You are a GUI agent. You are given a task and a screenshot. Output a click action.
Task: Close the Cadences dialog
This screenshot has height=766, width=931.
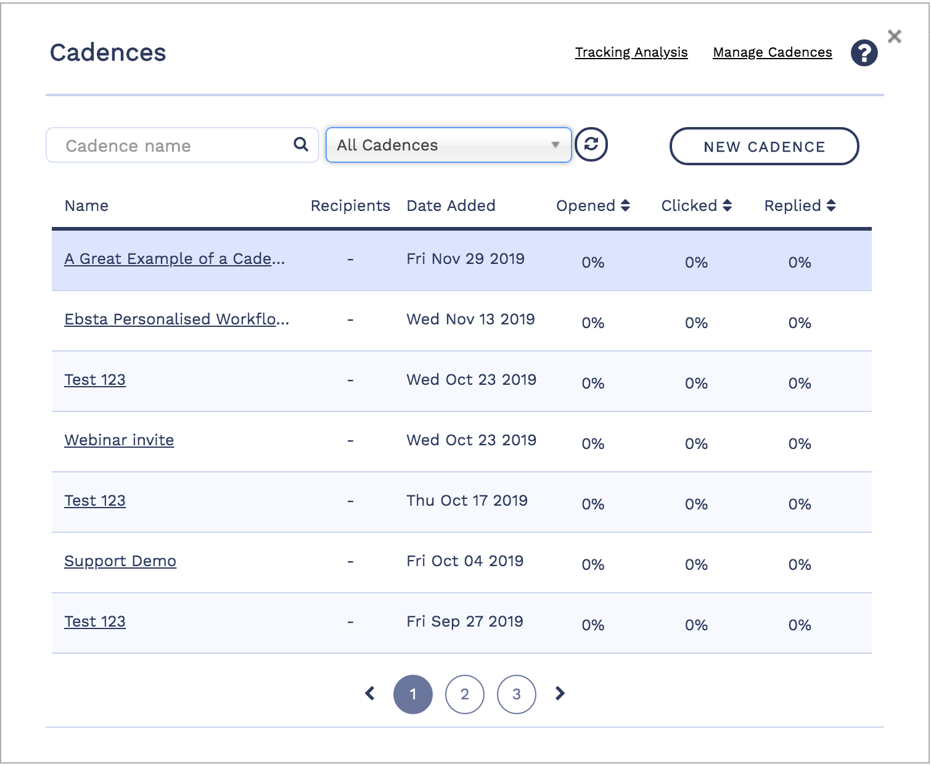point(894,36)
